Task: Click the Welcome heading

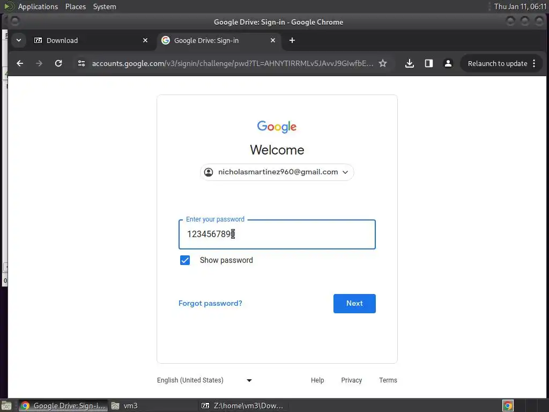Action: pos(277,150)
